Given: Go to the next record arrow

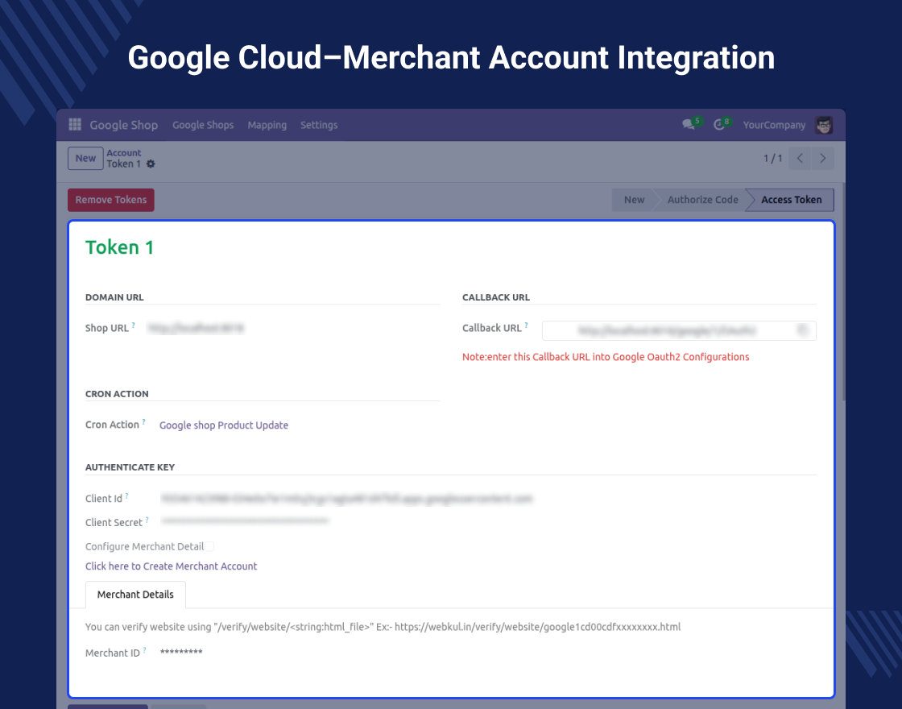Looking at the screenshot, I should point(822,158).
